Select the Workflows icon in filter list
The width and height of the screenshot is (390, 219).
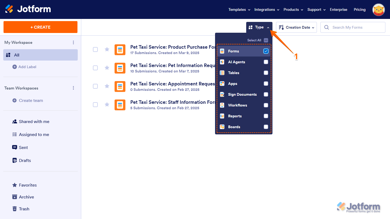222,105
